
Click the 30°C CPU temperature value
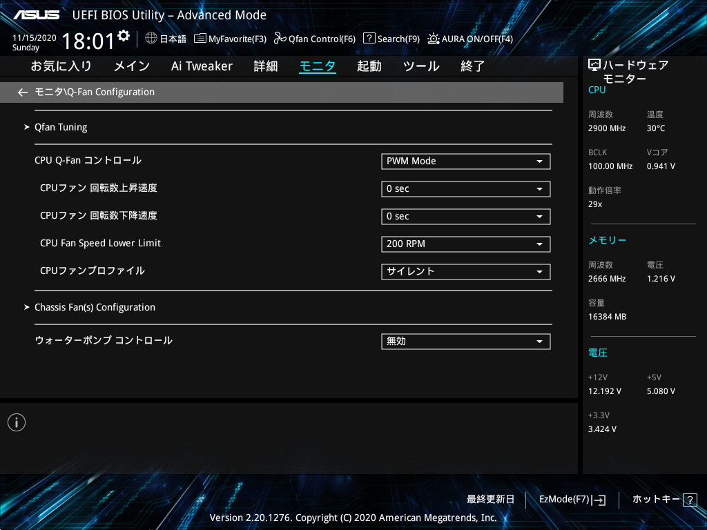[656, 128]
